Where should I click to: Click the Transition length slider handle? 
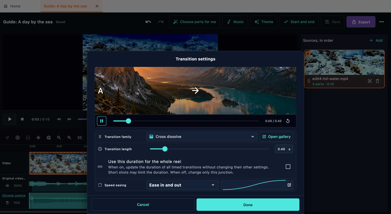[x=165, y=149]
